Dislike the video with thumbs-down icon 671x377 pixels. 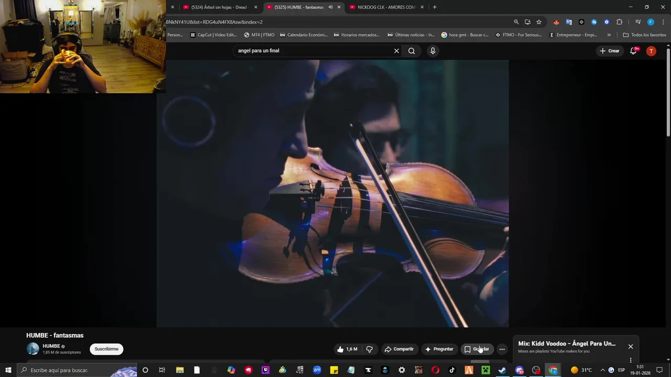370,349
